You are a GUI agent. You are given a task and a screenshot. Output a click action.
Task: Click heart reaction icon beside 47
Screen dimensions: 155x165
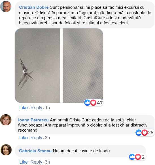click(x=93, y=103)
